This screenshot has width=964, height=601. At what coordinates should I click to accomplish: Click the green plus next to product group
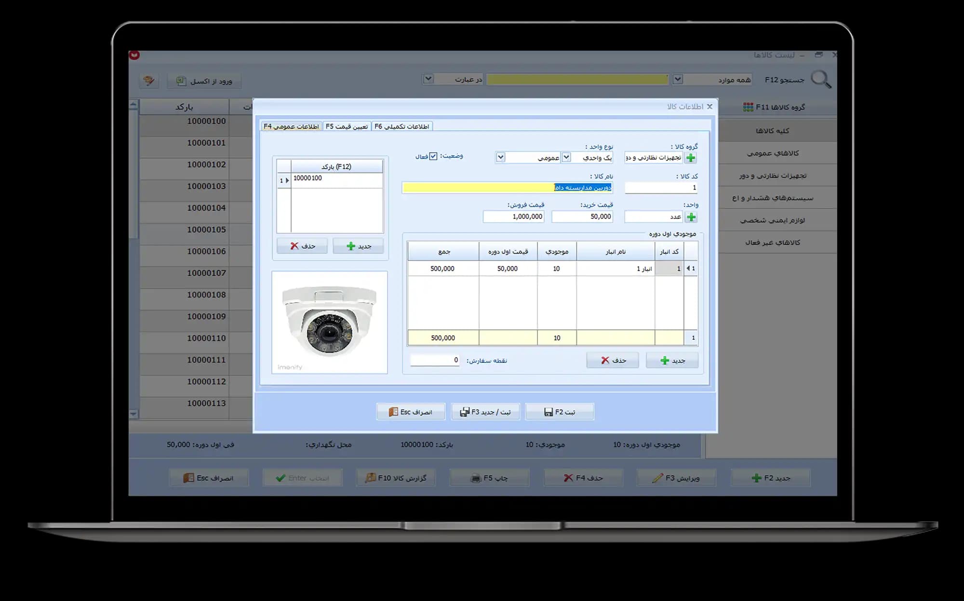(691, 158)
